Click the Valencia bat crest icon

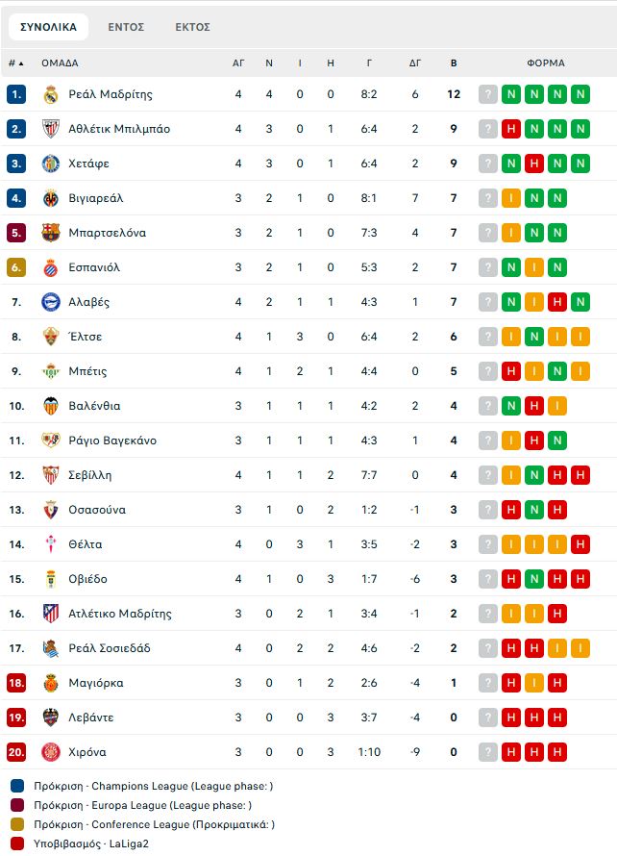click(51, 406)
